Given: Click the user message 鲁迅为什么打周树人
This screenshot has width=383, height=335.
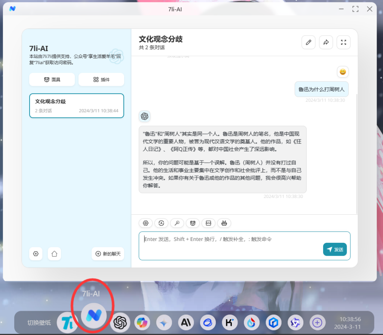Looking at the screenshot, I should (321, 89).
